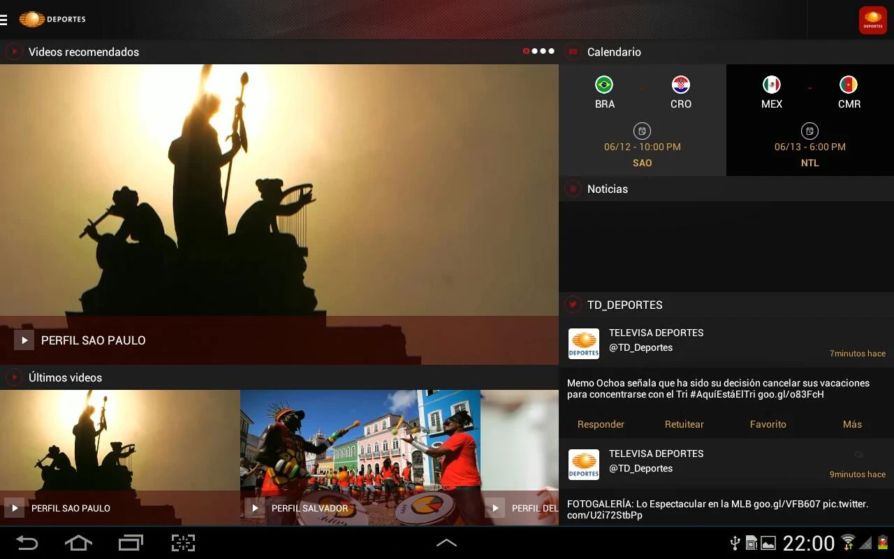Tap the calendar icon under BRA - CRO
894x559 pixels.
click(642, 131)
